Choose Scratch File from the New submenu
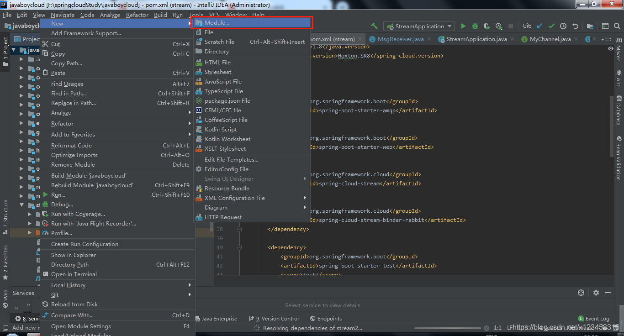Image resolution: width=624 pixels, height=336 pixels. click(252, 42)
